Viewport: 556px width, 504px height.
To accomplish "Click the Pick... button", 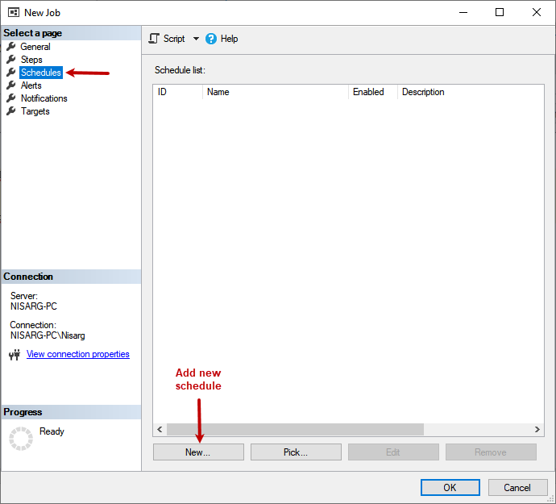I will [x=296, y=452].
